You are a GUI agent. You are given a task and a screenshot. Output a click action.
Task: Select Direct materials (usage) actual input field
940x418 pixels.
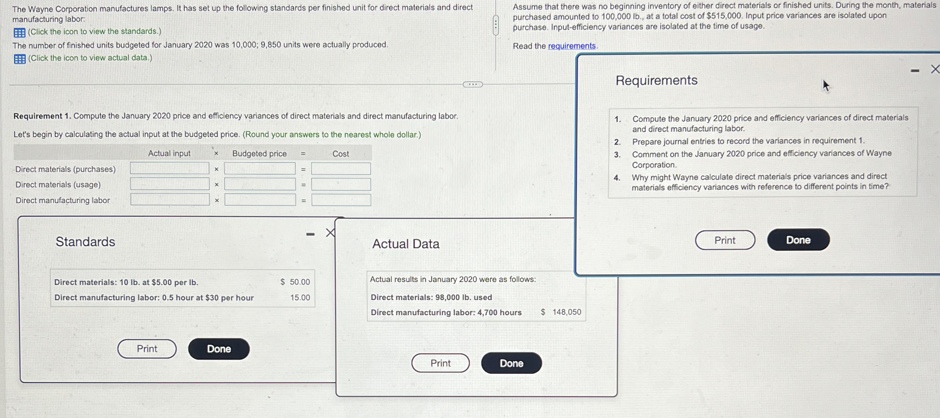click(x=170, y=184)
